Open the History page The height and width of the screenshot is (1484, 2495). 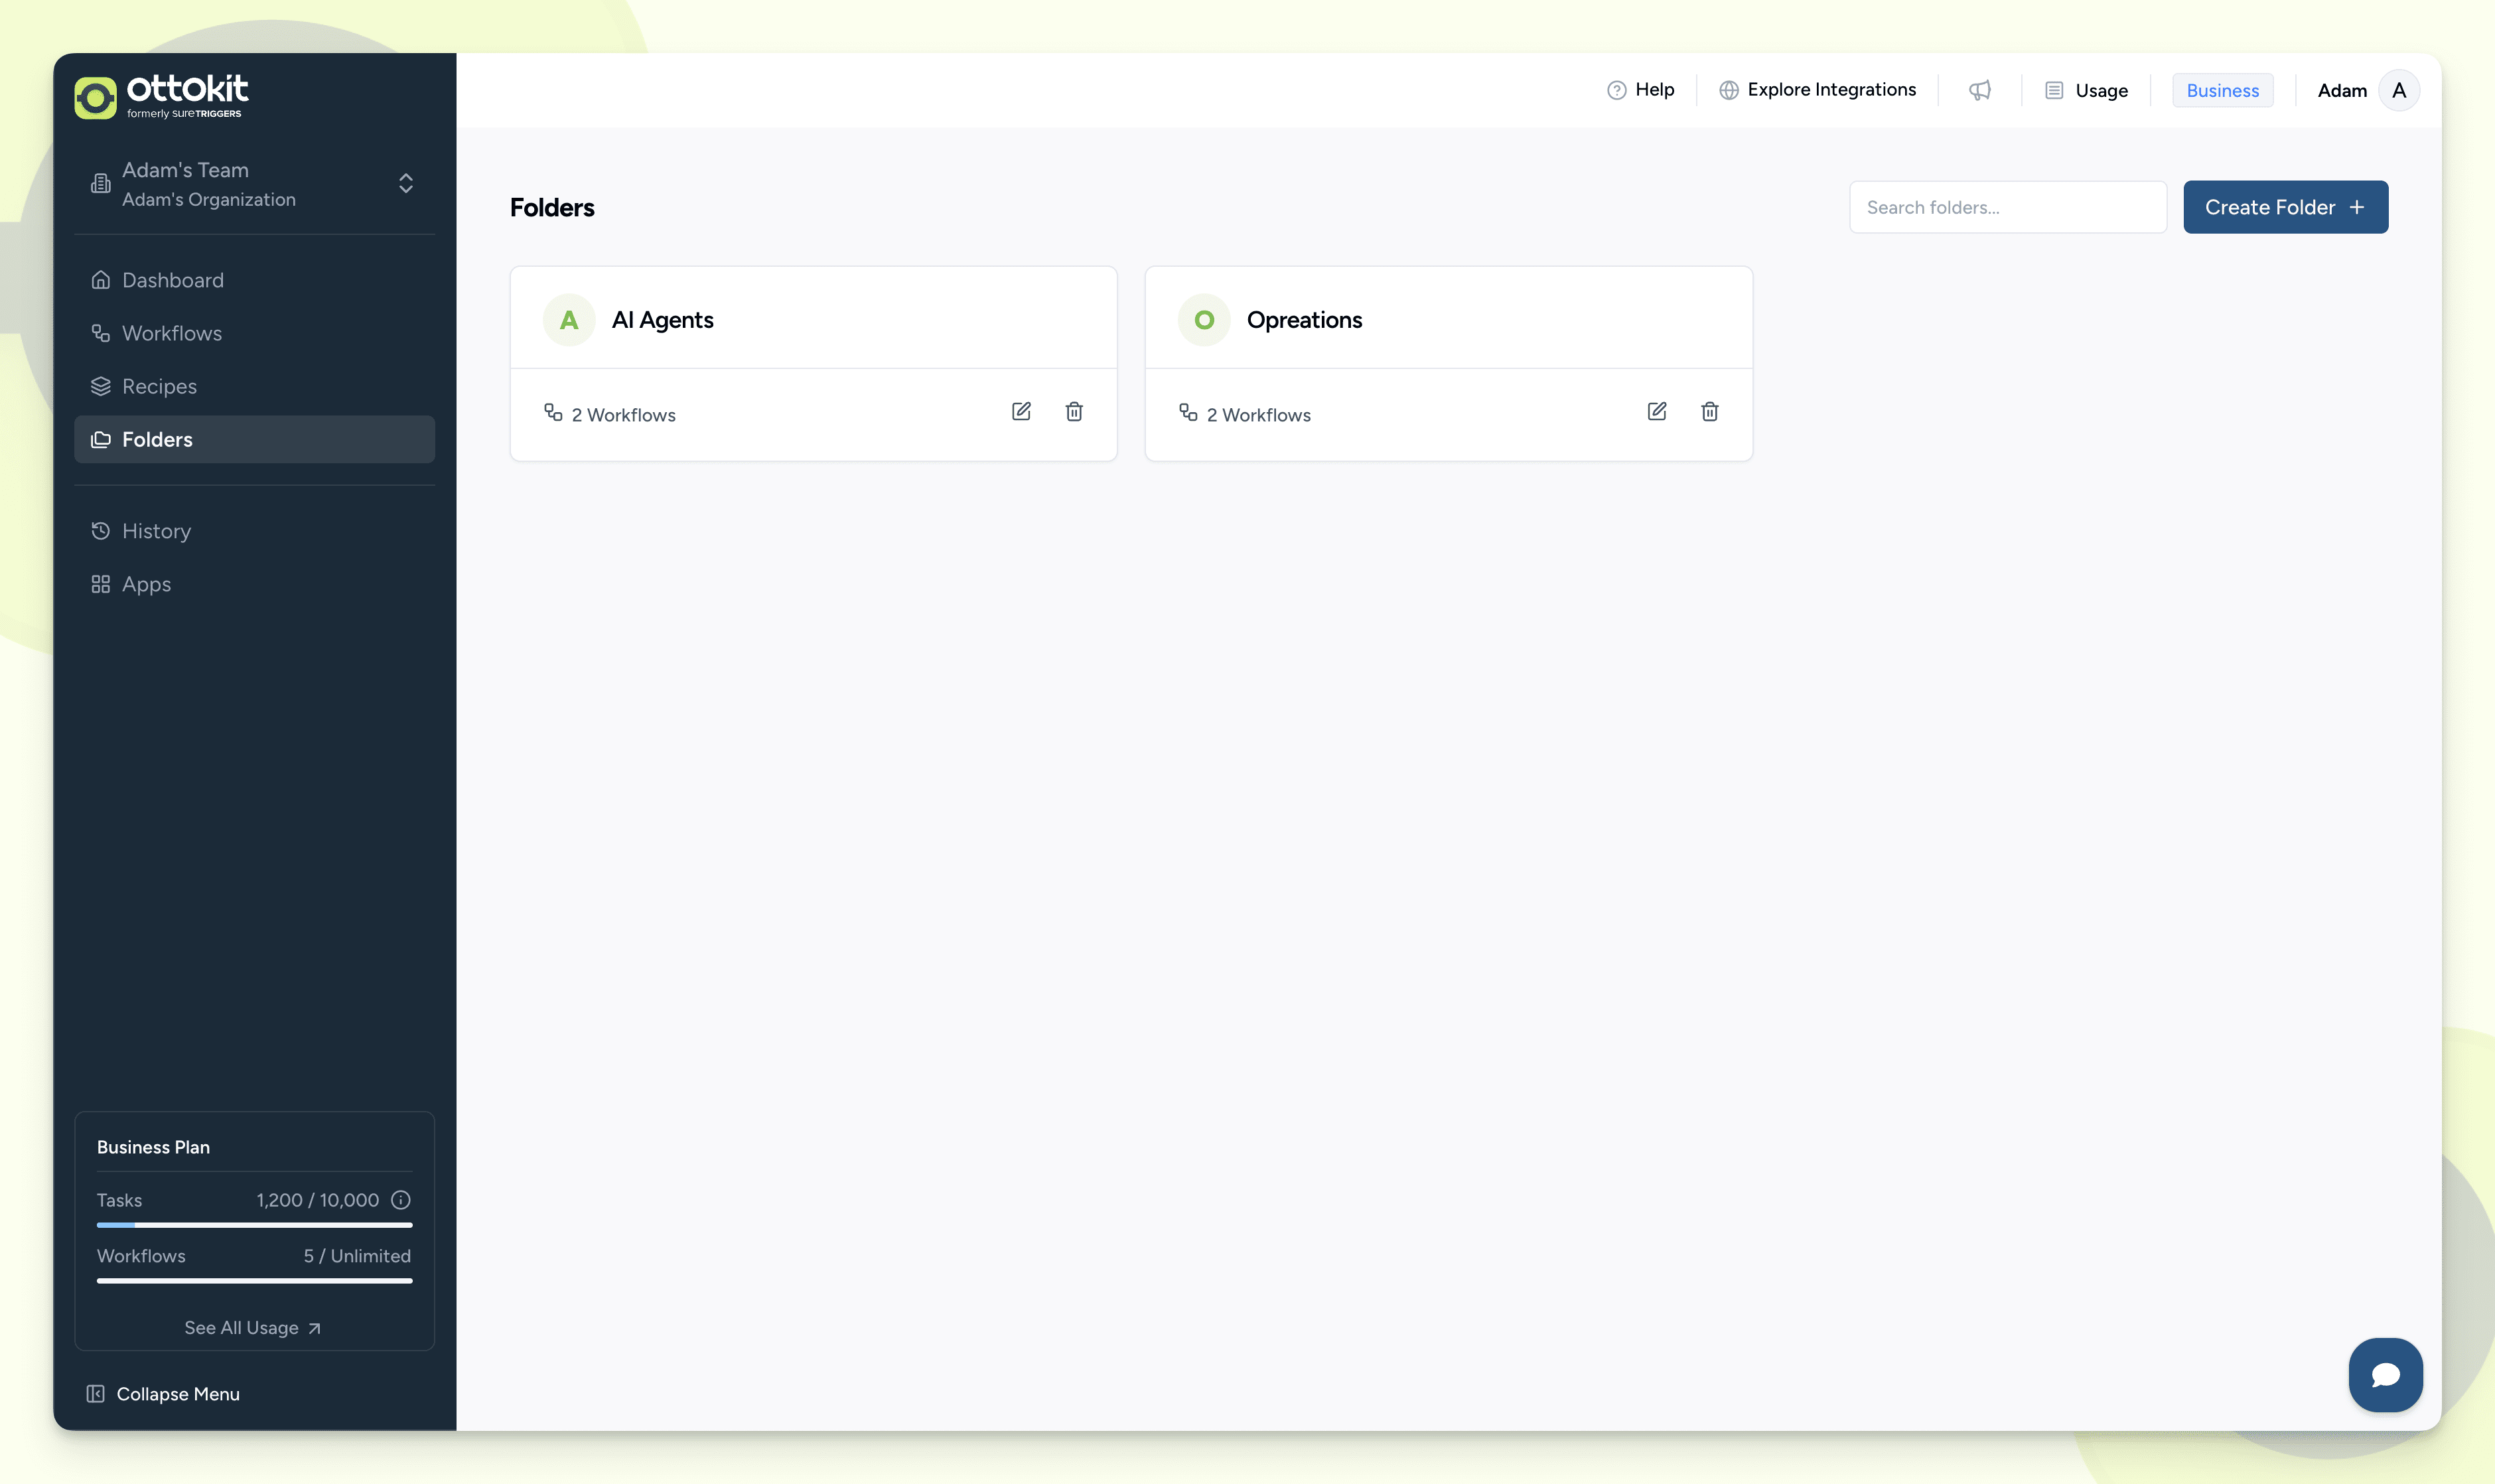point(156,531)
